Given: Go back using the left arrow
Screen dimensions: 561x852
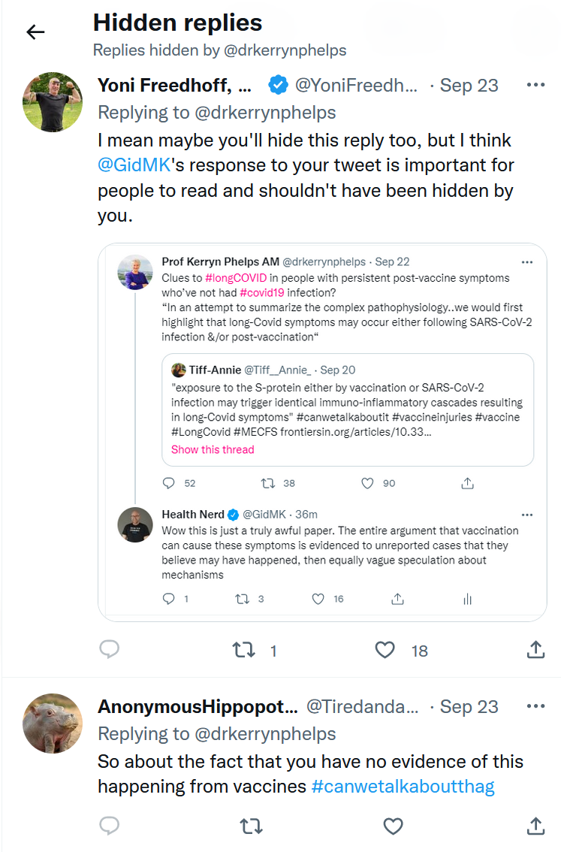Looking at the screenshot, I should 35,32.
